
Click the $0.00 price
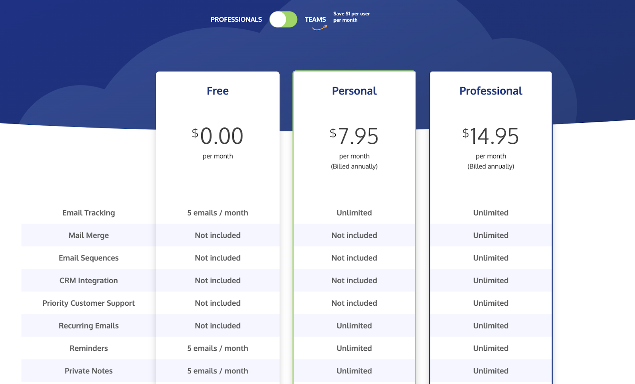(x=217, y=136)
